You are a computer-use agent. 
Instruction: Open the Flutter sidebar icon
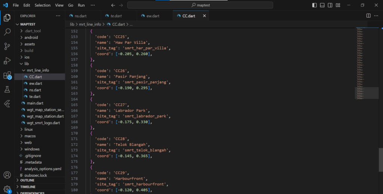[x=7, y=104]
